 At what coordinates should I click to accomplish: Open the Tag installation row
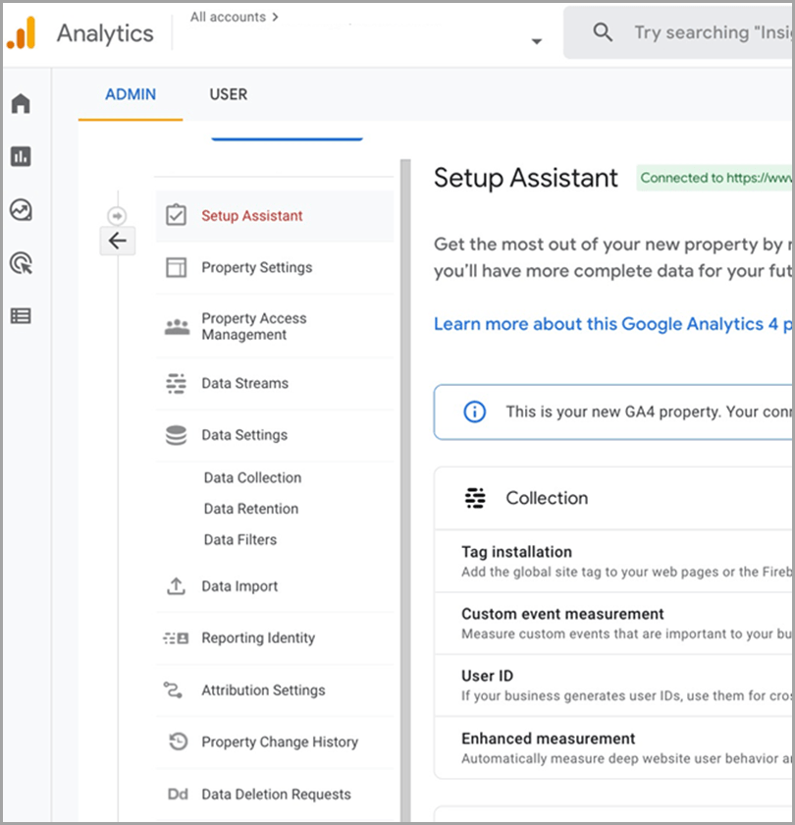(613, 562)
